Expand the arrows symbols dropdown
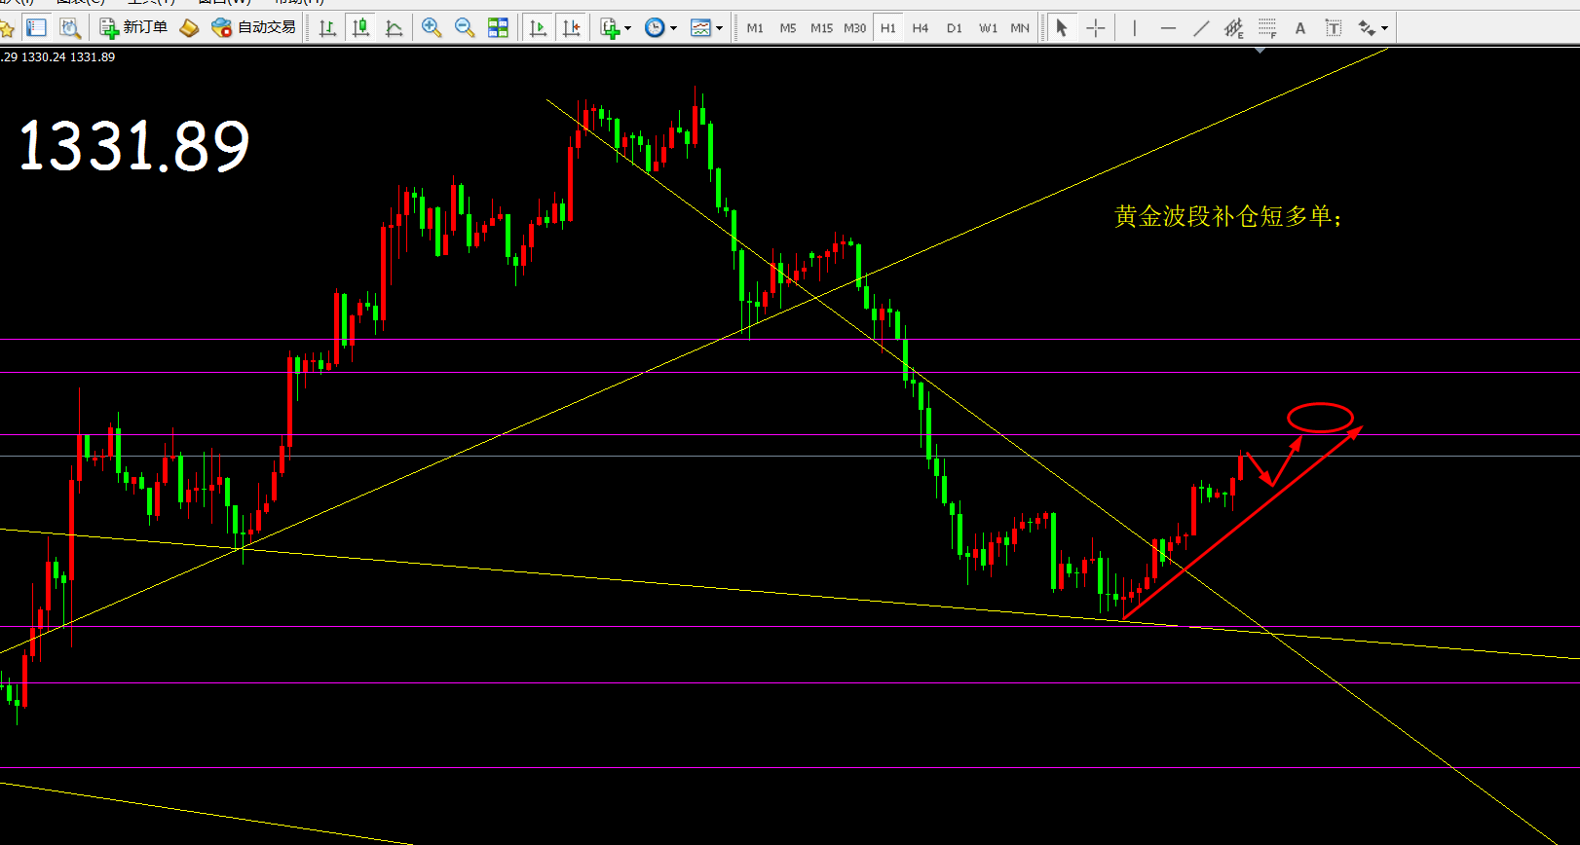Viewport: 1580px width, 845px height. (1385, 28)
